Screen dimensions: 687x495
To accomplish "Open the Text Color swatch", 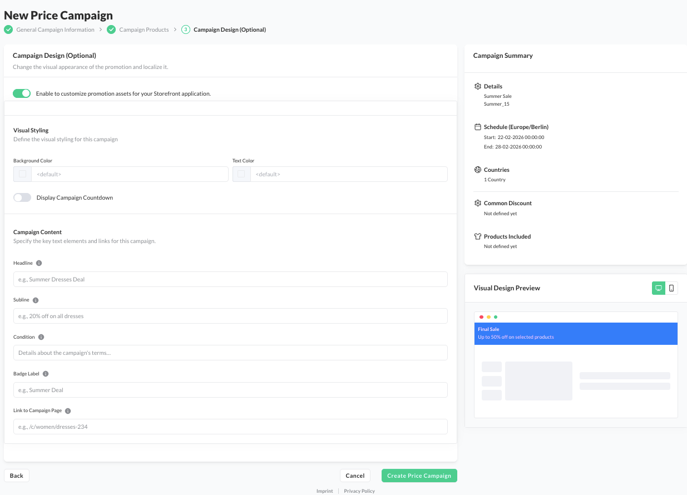I will point(241,174).
